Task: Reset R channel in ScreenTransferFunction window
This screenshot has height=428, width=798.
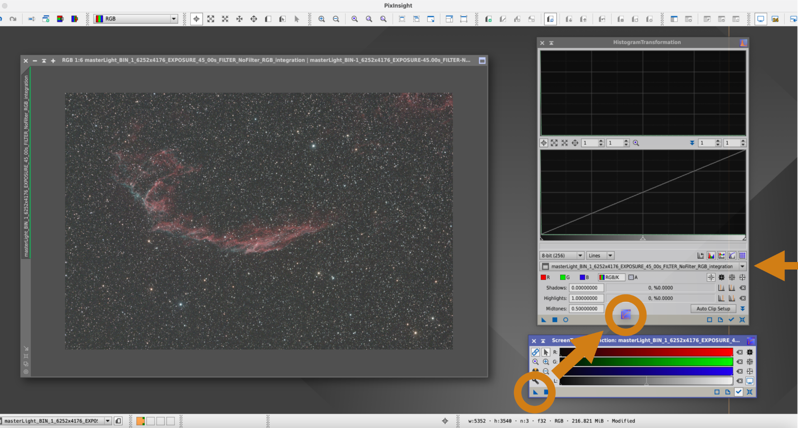Action: pyautogui.click(x=739, y=352)
